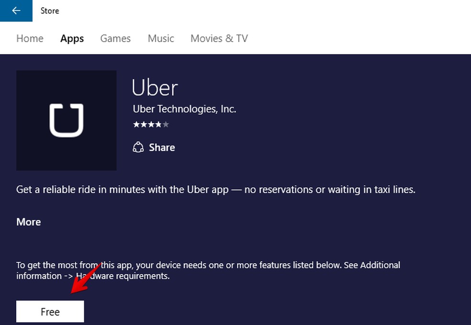This screenshot has width=471, height=325.
Task: Open the Apps section
Action: tap(72, 38)
